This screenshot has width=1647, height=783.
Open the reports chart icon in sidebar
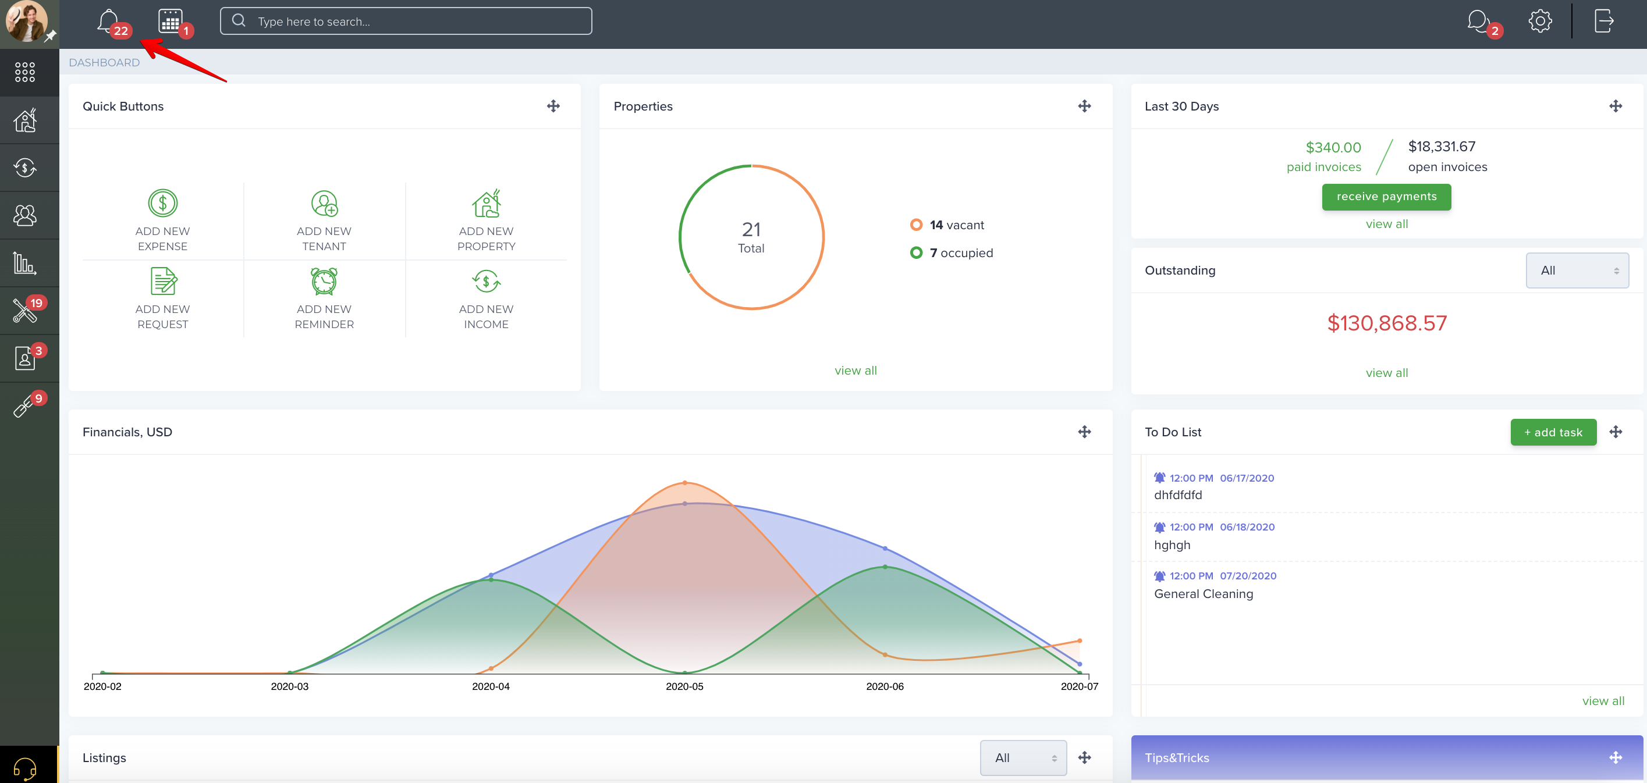pos(25,263)
